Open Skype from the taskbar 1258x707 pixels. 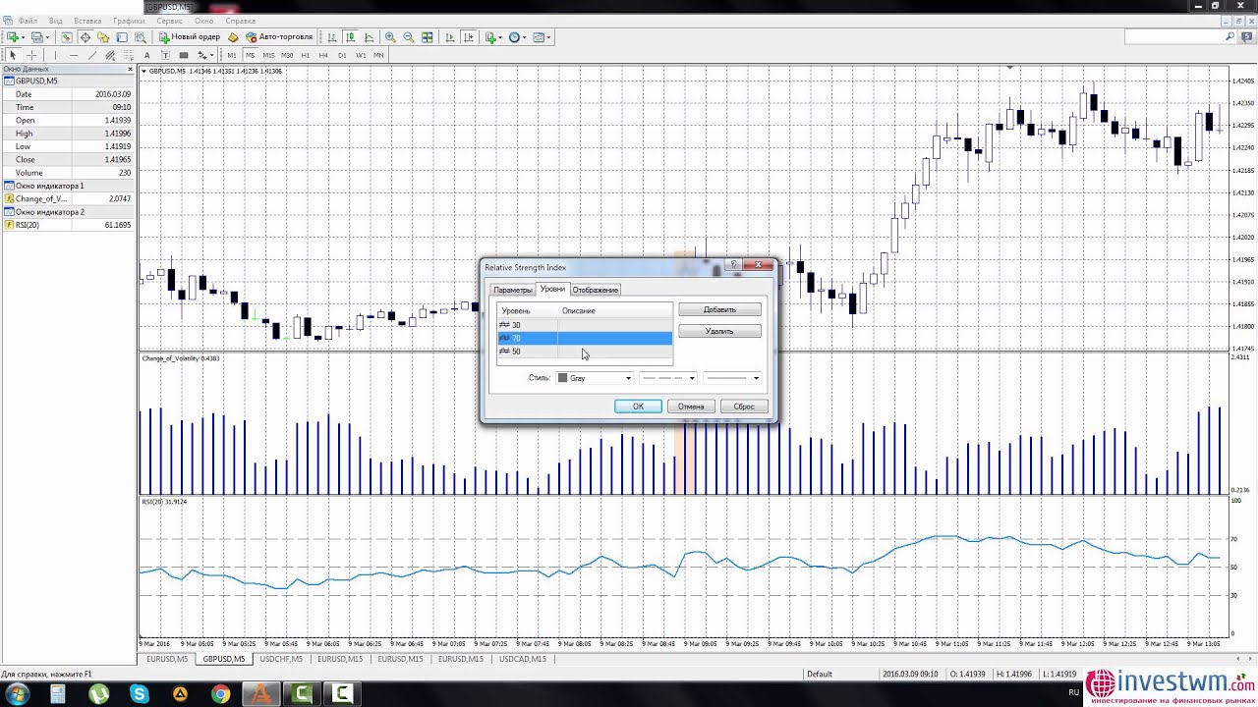[x=141, y=694]
